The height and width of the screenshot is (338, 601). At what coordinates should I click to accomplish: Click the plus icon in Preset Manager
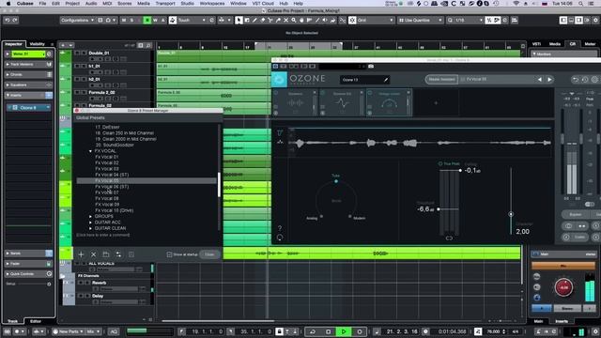[81, 254]
